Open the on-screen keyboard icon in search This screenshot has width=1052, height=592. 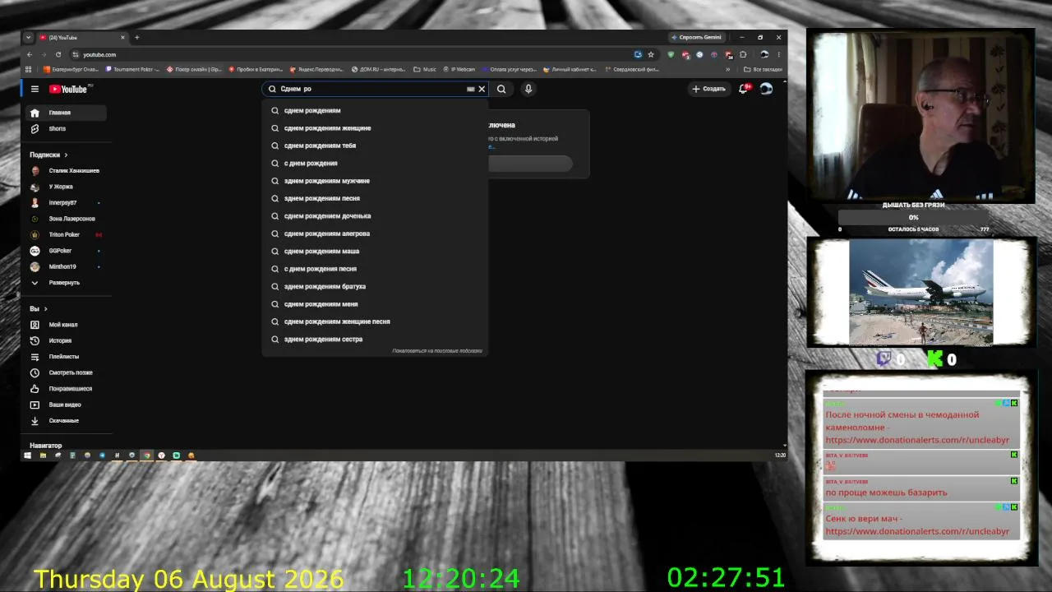471,89
